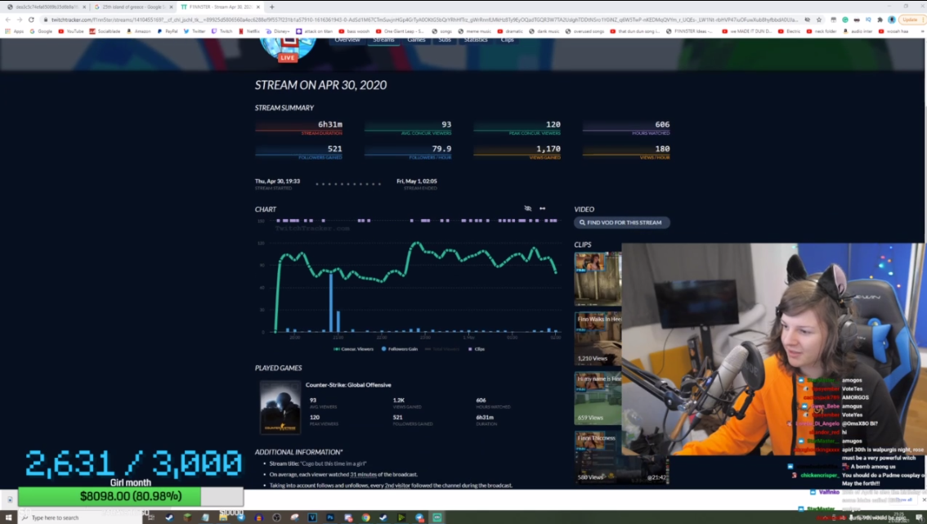This screenshot has width=927, height=524.
Task: Open Google Chrome from the taskbar
Action: pos(365,517)
